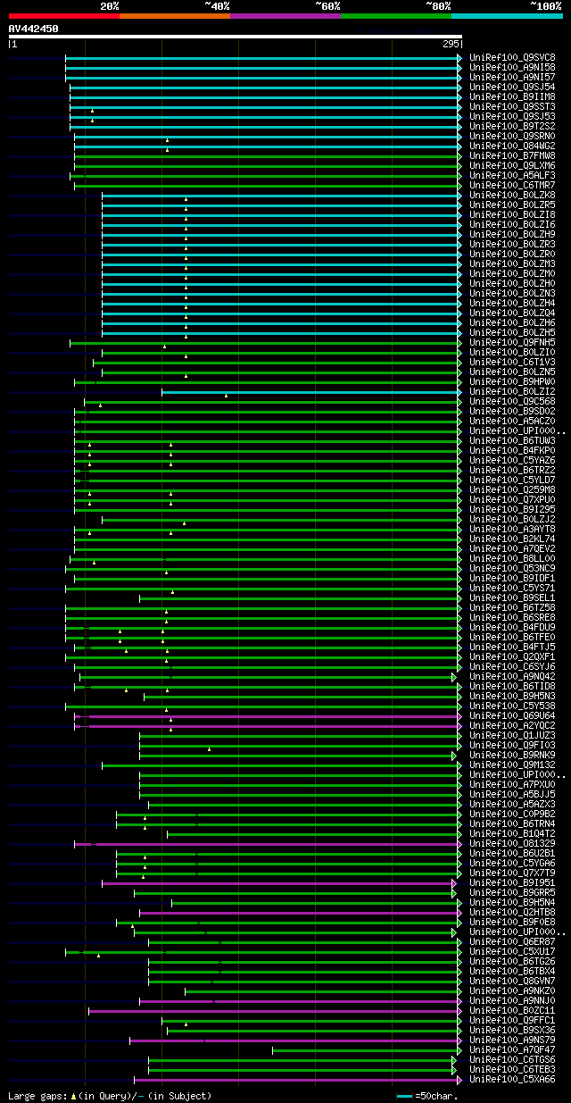Click the green ~80% legend color segment

[396, 16]
